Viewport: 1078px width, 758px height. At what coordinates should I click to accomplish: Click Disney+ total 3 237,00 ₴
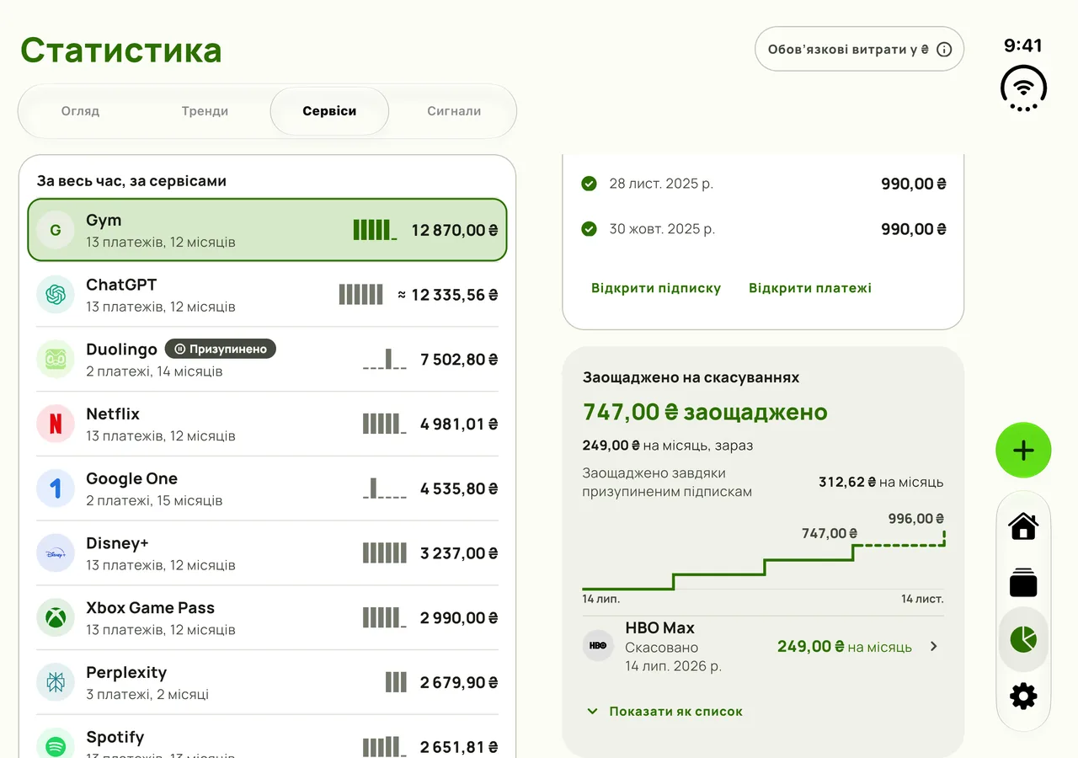click(459, 553)
